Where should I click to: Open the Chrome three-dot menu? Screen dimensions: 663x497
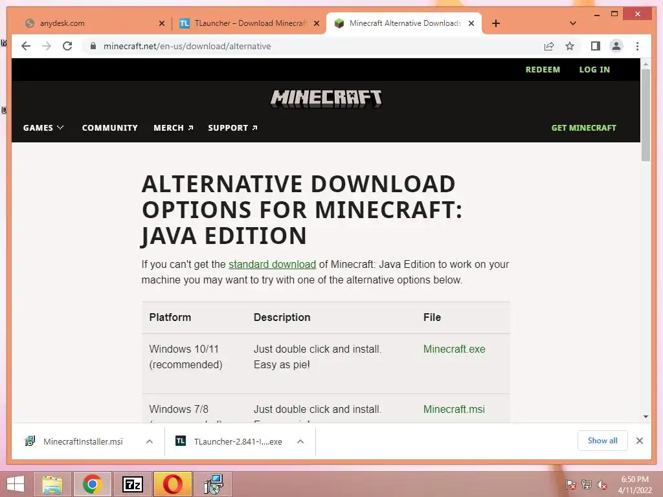point(637,46)
